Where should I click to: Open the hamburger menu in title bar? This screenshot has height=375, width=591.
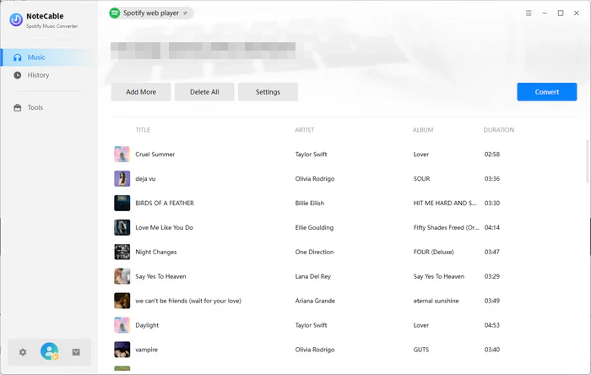tap(529, 14)
